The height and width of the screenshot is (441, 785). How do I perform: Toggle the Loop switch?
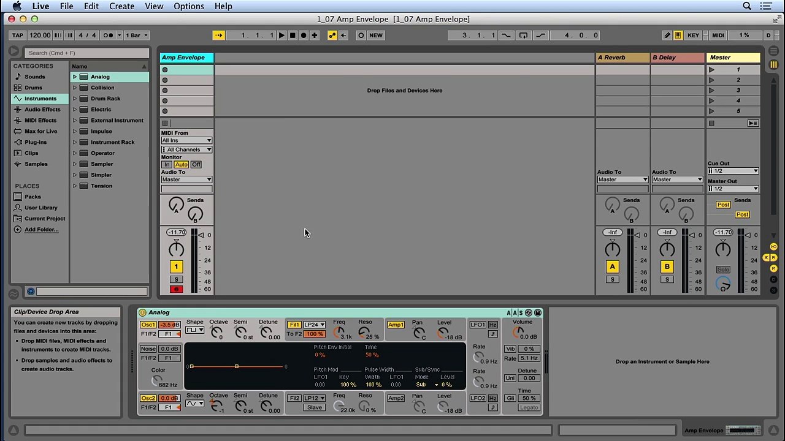click(523, 36)
